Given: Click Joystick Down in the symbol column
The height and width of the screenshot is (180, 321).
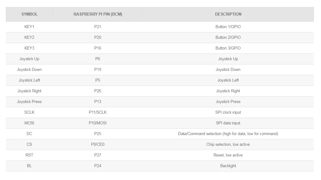Looking at the screenshot, I should [x=29, y=69].
